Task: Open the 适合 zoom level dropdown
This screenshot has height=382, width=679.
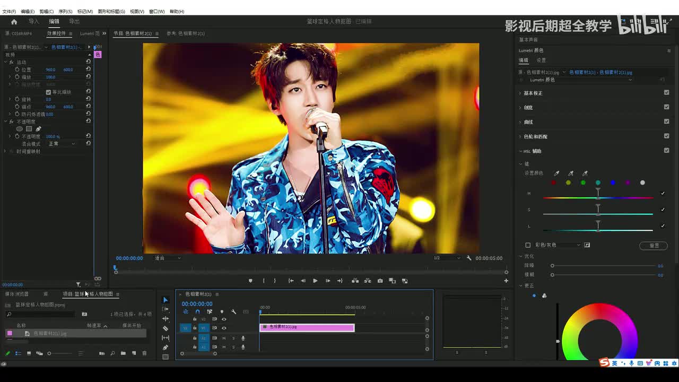Action: click(x=167, y=258)
